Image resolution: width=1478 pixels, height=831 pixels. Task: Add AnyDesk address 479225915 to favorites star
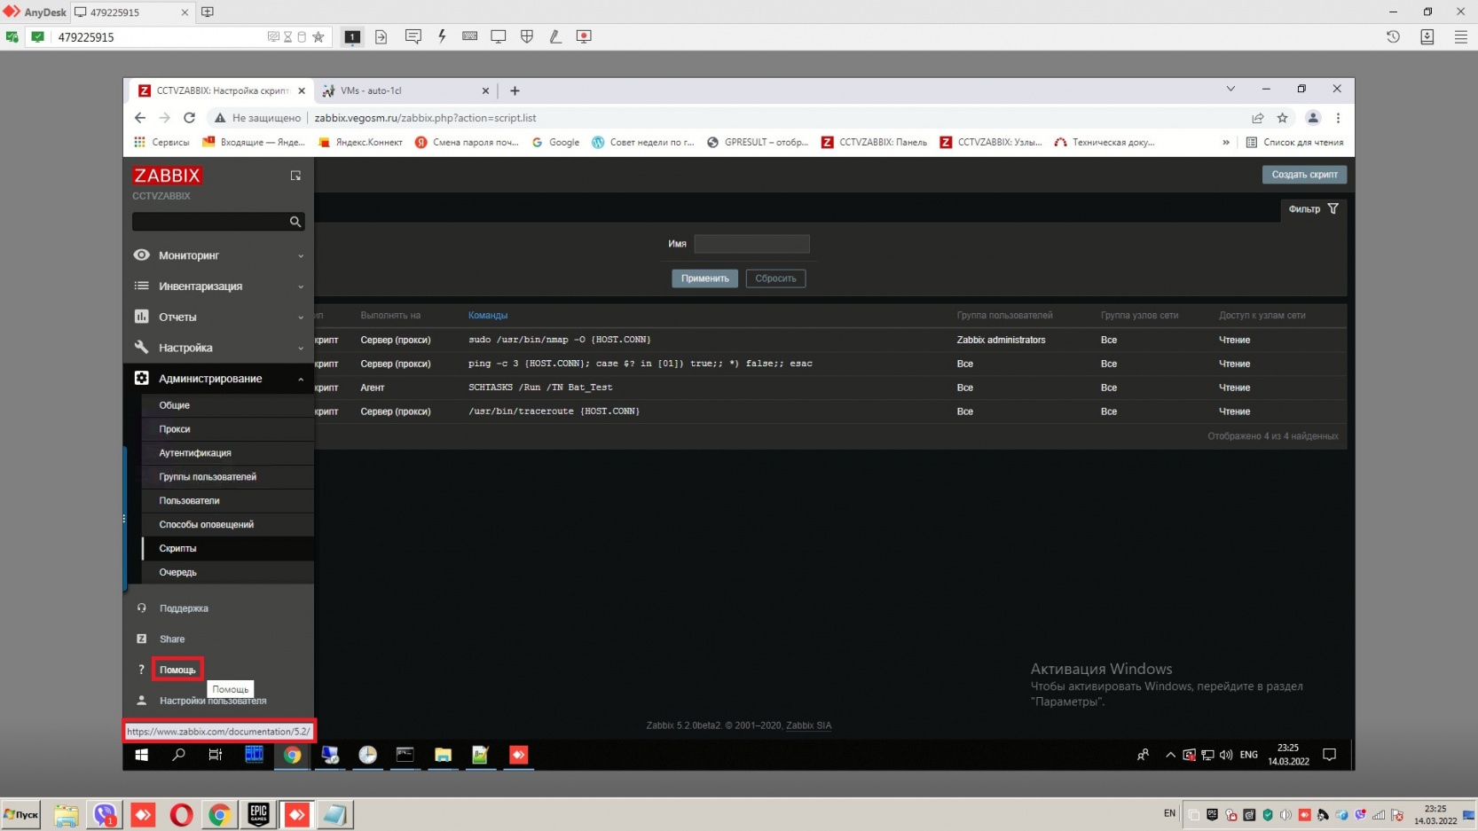318,37
